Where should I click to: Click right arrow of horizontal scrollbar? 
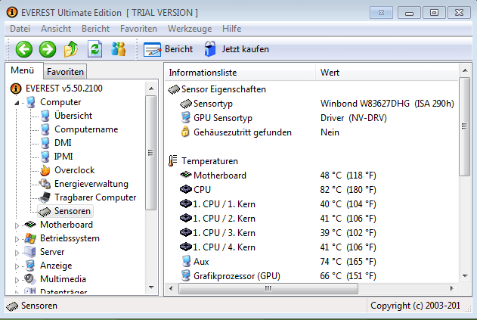(x=452, y=288)
